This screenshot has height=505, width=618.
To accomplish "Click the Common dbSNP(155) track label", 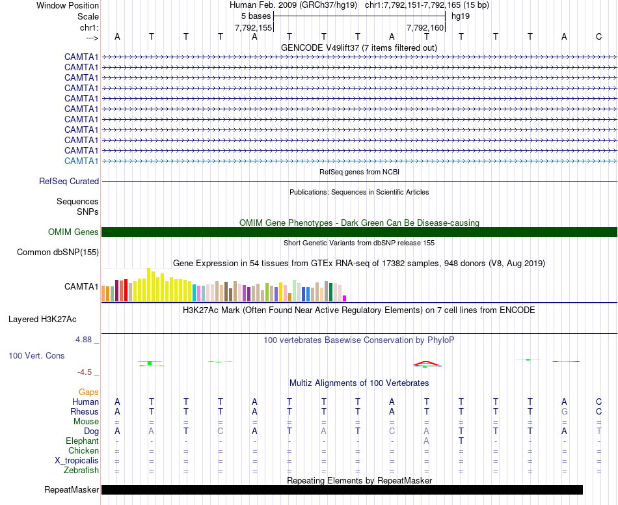I will tap(57, 252).
